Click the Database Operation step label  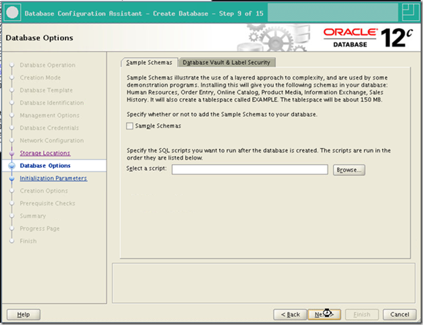(47, 65)
